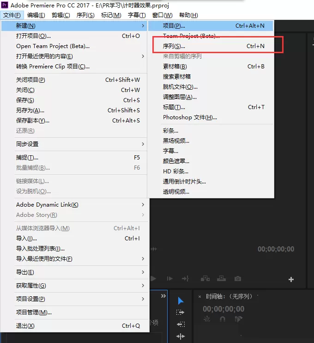Screen dimensions: 314x343
Task: Choose 字幕... in the New submenu
Action: (x=211, y=151)
